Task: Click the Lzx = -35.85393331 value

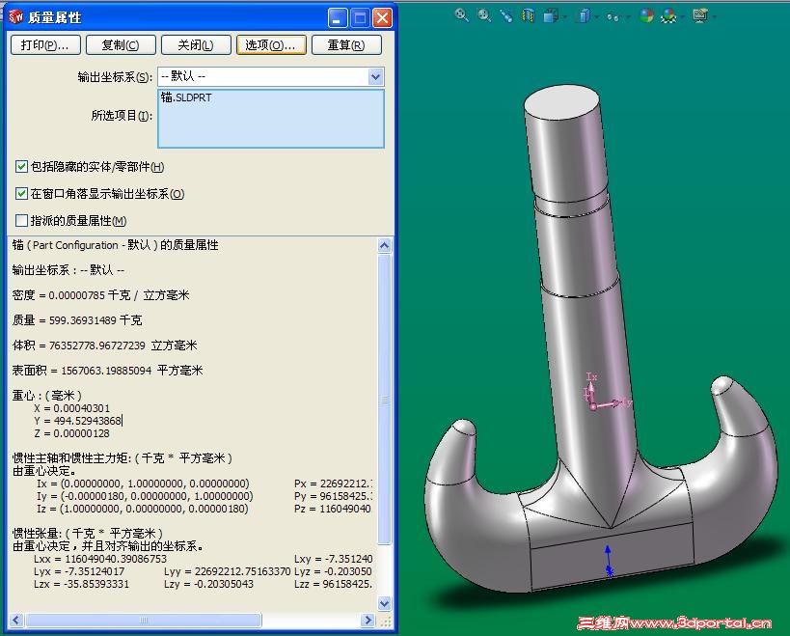Action: pyautogui.click(x=82, y=584)
